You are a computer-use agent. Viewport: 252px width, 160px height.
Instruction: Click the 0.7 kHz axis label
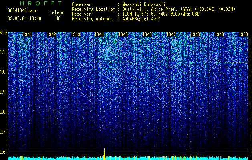pyautogui.click(x=3, y=132)
